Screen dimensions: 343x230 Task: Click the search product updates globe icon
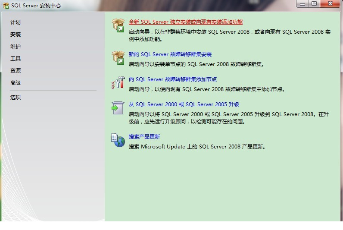(x=118, y=140)
